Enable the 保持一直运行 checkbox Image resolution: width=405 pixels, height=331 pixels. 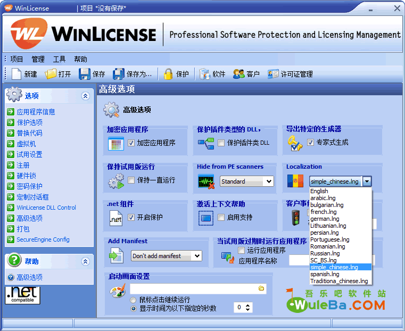coord(131,180)
